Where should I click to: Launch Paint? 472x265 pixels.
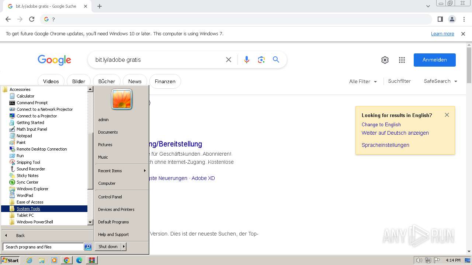[21, 142]
